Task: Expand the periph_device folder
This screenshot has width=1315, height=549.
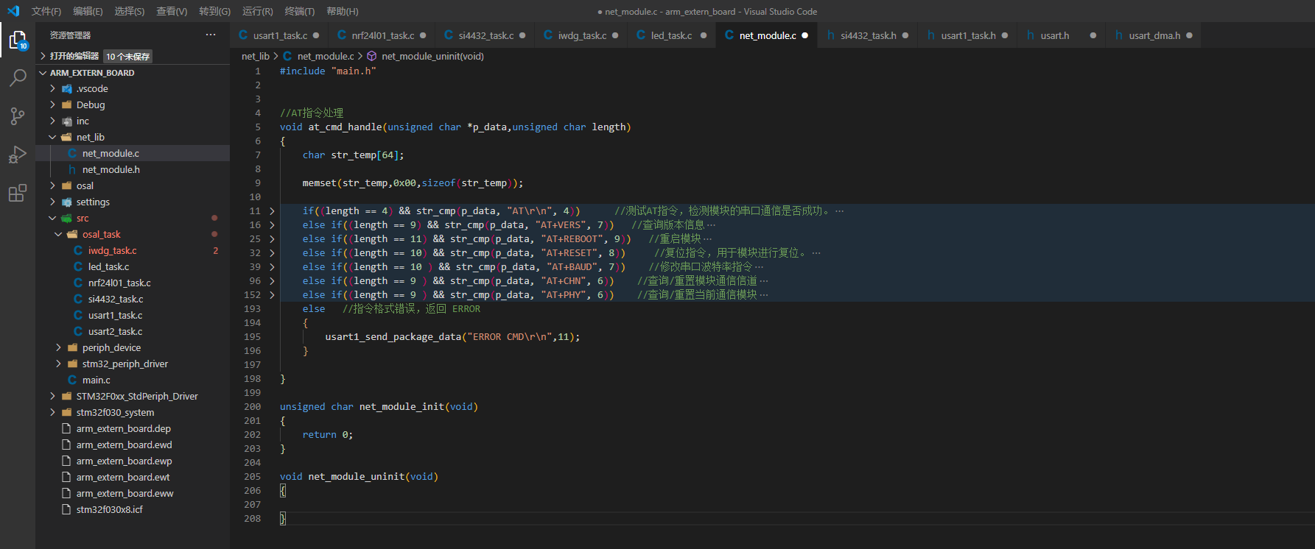Action: click(x=111, y=347)
